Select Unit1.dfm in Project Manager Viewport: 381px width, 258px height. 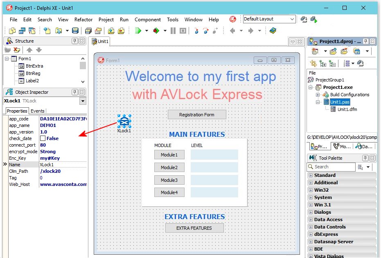tap(347, 109)
